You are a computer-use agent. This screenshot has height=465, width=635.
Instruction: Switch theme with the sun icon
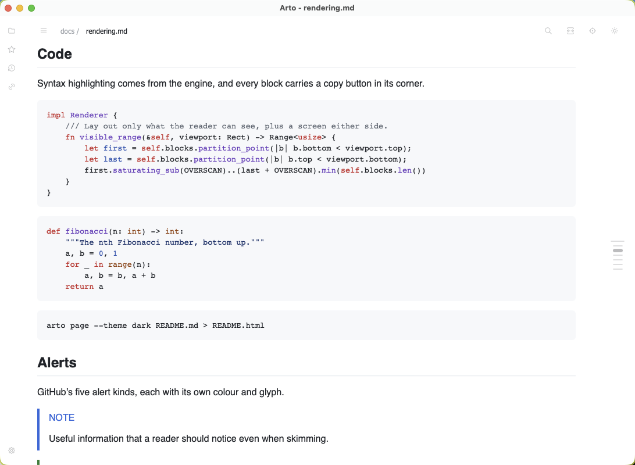(x=615, y=31)
